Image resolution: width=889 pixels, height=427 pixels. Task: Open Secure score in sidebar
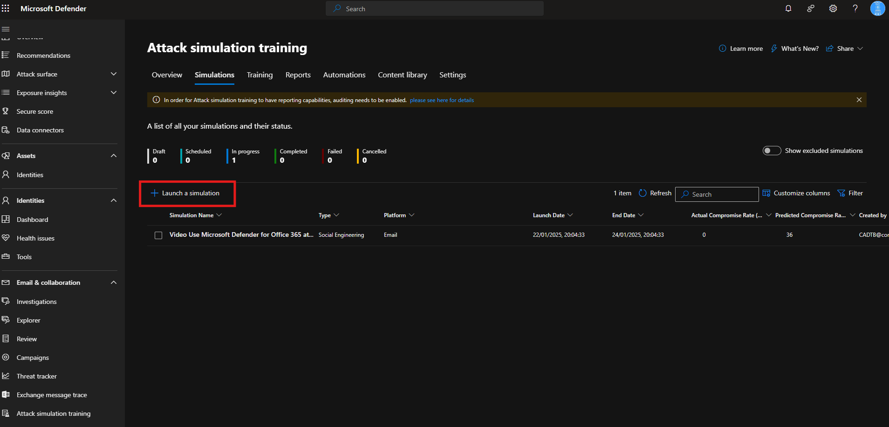pyautogui.click(x=35, y=111)
